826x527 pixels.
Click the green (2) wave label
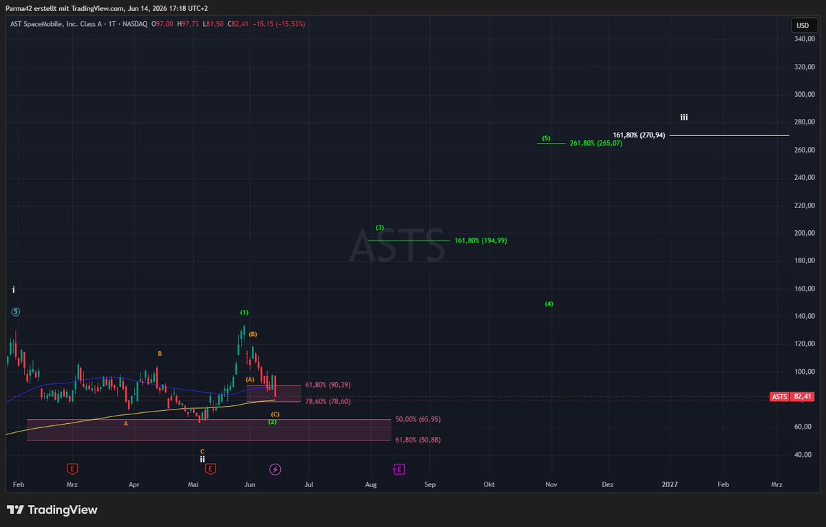coord(273,421)
